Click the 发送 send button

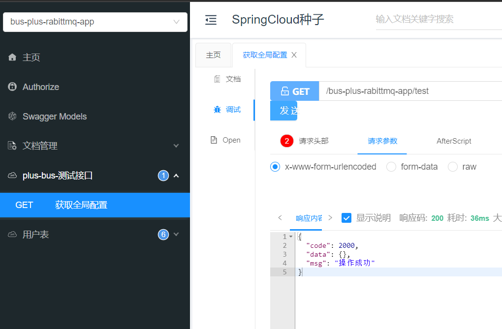(283, 111)
